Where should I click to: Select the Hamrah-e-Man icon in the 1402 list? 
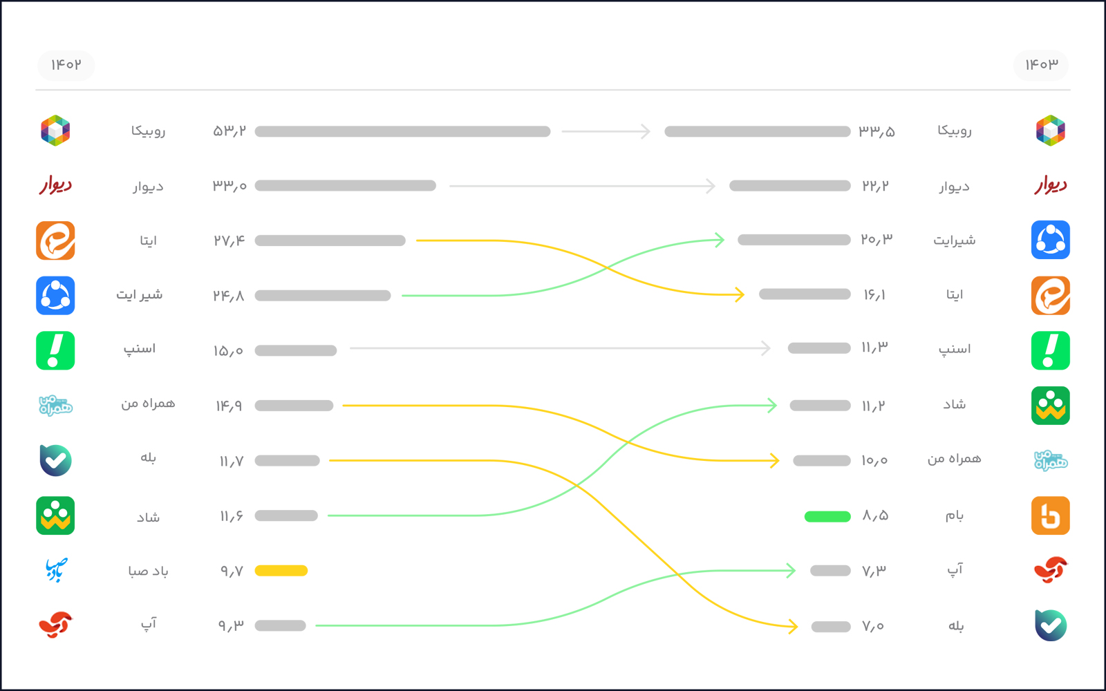55,405
